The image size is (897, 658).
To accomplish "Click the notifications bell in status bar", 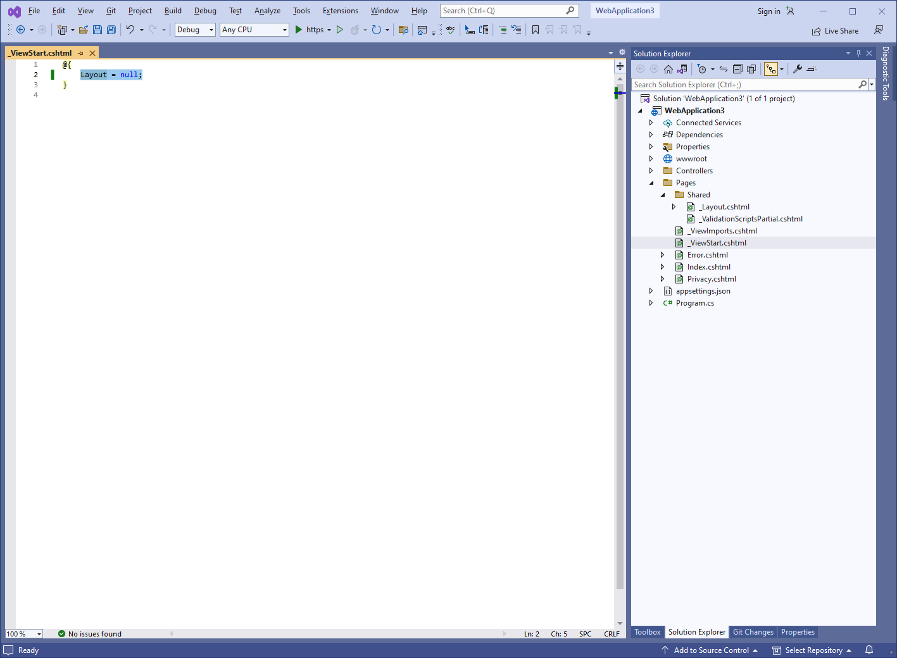I will [x=869, y=650].
